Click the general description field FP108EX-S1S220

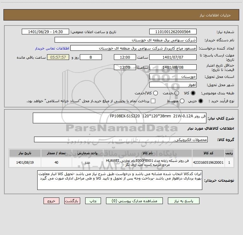point(120,118)
